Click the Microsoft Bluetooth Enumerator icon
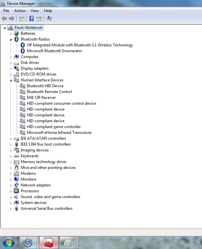 [x=23, y=51]
